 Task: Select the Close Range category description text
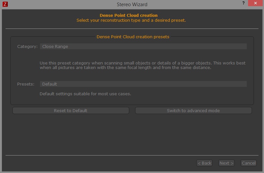[x=143, y=65]
